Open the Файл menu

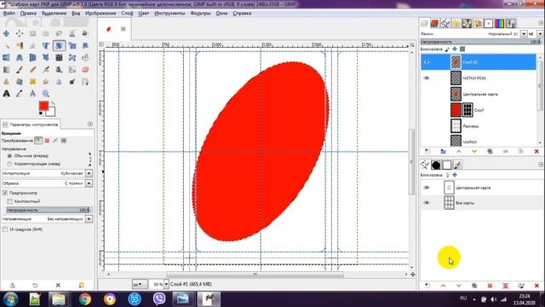9,14
